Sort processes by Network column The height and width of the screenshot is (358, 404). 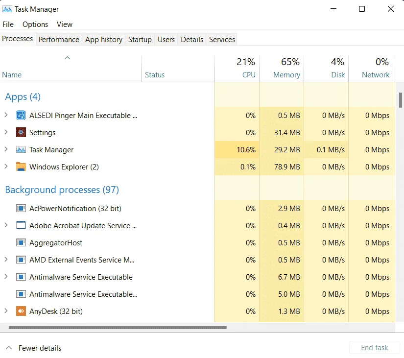371,69
